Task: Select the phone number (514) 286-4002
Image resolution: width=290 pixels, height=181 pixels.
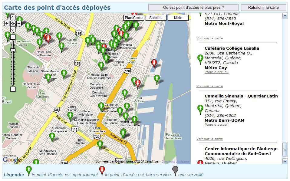Action: point(220,116)
